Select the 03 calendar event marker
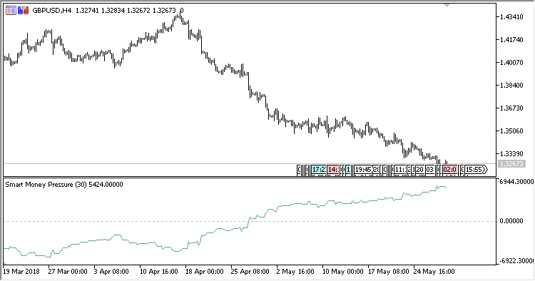The width and height of the screenshot is (535, 281). point(430,170)
